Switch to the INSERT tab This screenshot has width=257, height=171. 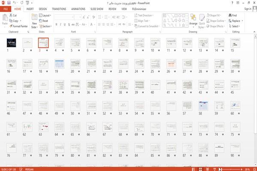click(x=30, y=9)
